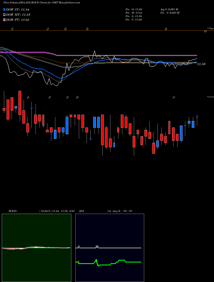Click the MACD (12,26,9) parameter values
Viewport: 214px width, 282px height.
coord(56,211)
